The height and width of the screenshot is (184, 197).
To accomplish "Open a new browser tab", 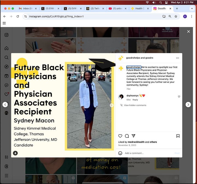I will point(177,8).
